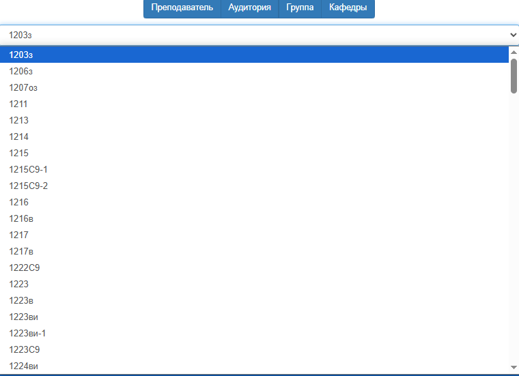The width and height of the screenshot is (519, 376).
Task: Switch to the Преподаватель tab
Action: tap(182, 8)
